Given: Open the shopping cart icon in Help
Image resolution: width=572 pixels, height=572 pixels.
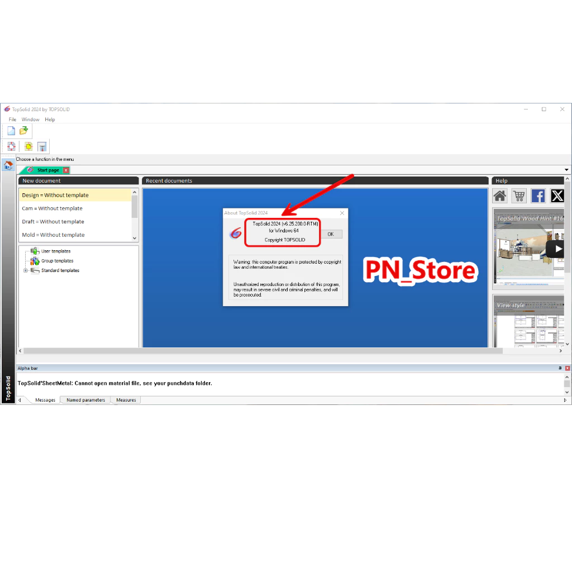Looking at the screenshot, I should [x=519, y=196].
